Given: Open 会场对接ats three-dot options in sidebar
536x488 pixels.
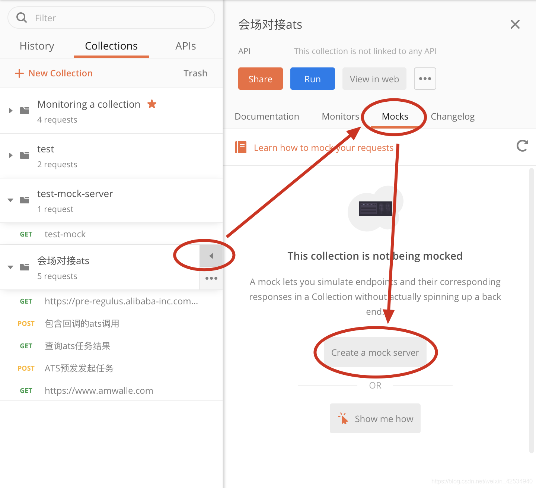Looking at the screenshot, I should (x=211, y=278).
